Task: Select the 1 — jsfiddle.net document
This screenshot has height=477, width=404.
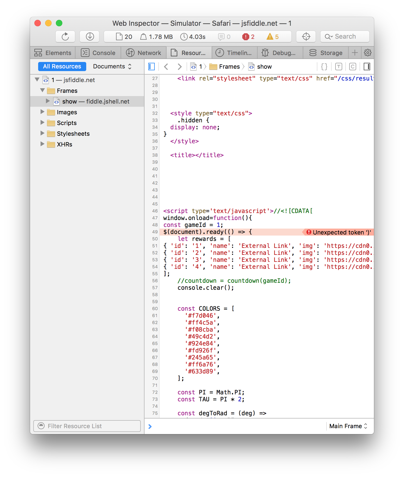Action: (x=87, y=80)
